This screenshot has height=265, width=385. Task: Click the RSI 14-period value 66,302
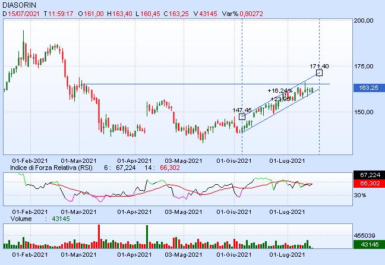(x=170, y=168)
